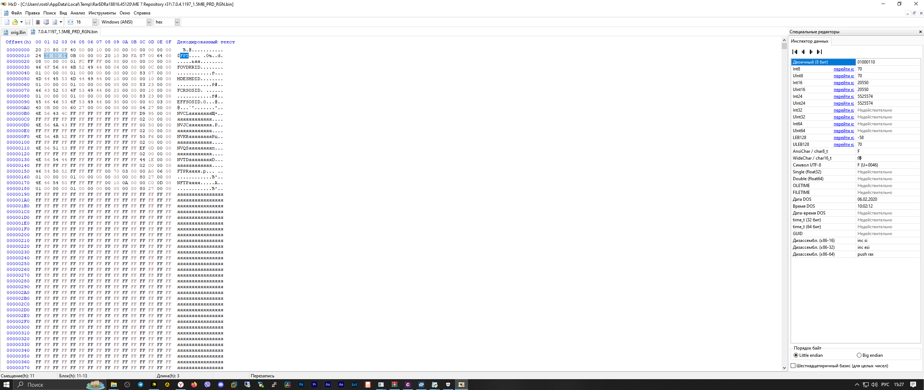Open hex offset base dropdown

click(x=177, y=22)
